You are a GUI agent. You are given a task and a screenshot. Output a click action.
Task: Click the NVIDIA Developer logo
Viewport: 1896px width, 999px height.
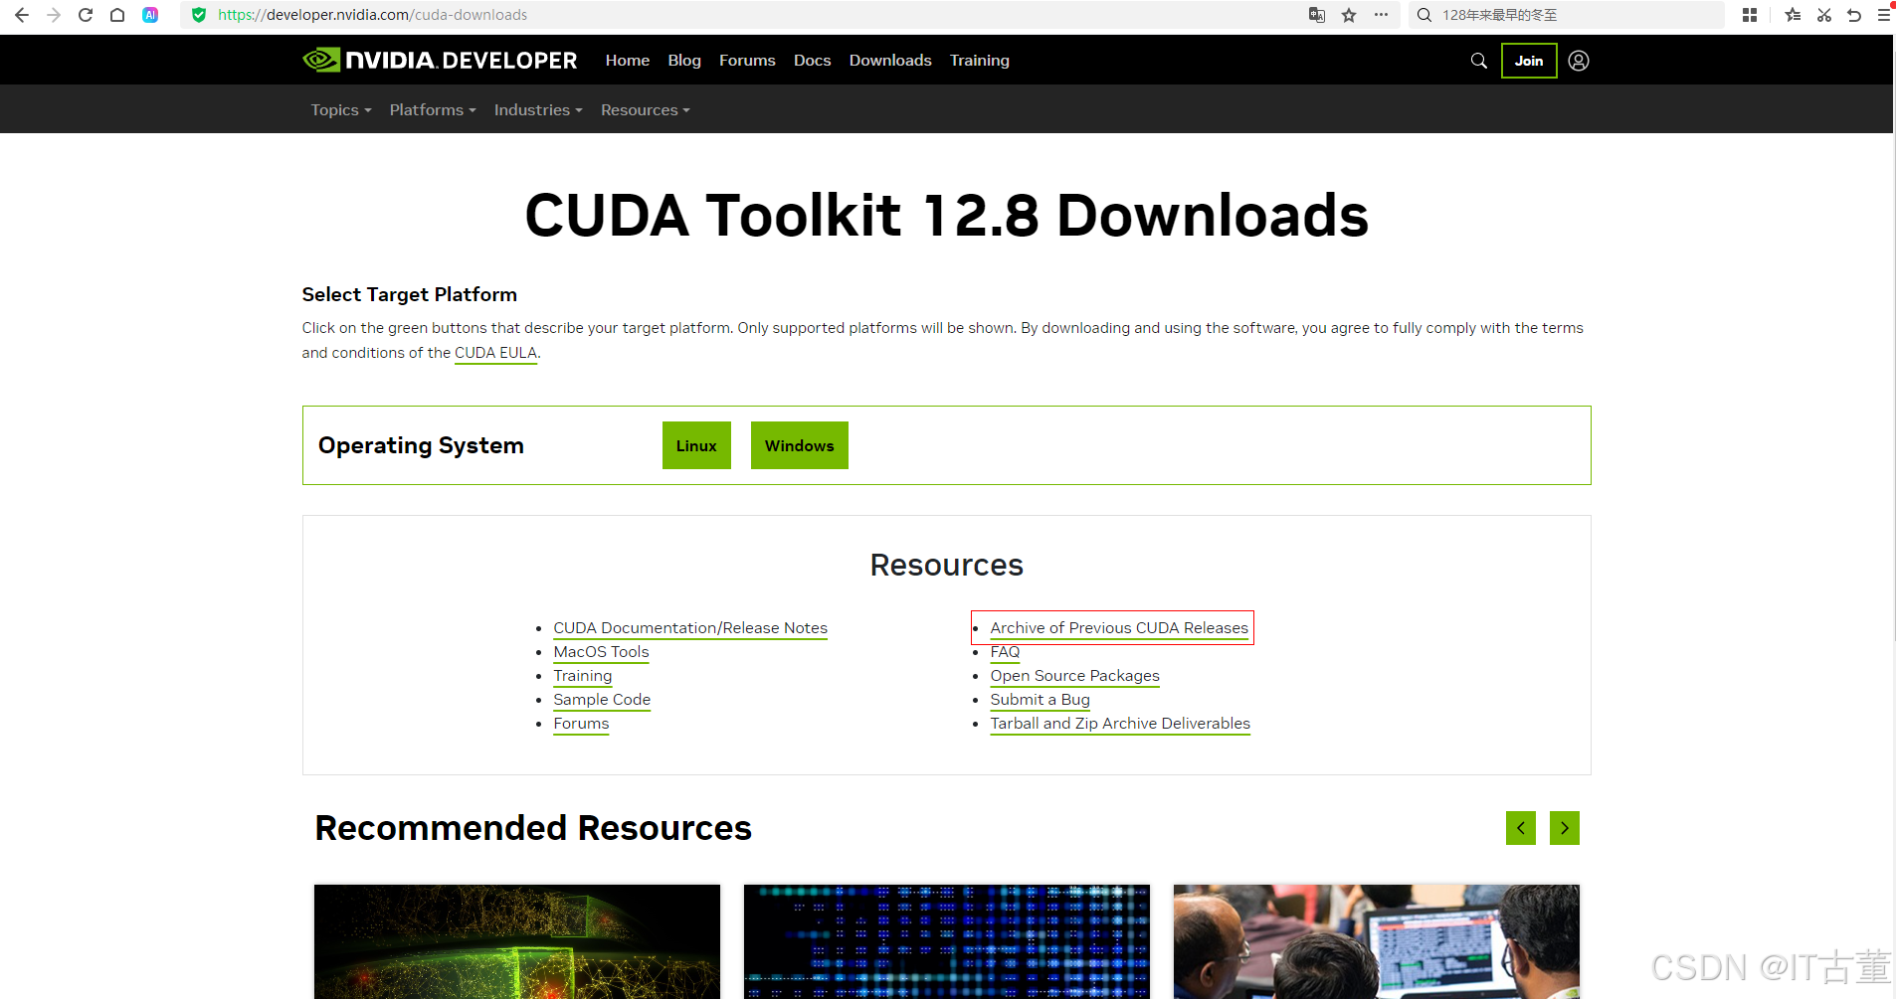tap(440, 60)
